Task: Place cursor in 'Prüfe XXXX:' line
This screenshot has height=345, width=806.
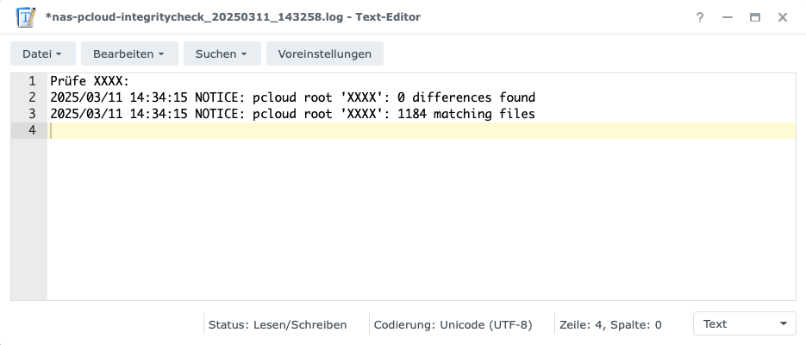Action: point(90,81)
